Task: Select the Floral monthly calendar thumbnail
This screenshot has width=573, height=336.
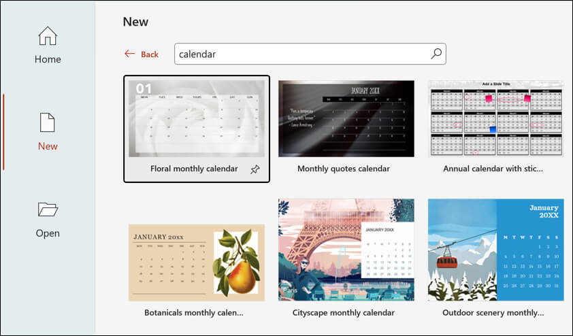Action: pyautogui.click(x=197, y=119)
